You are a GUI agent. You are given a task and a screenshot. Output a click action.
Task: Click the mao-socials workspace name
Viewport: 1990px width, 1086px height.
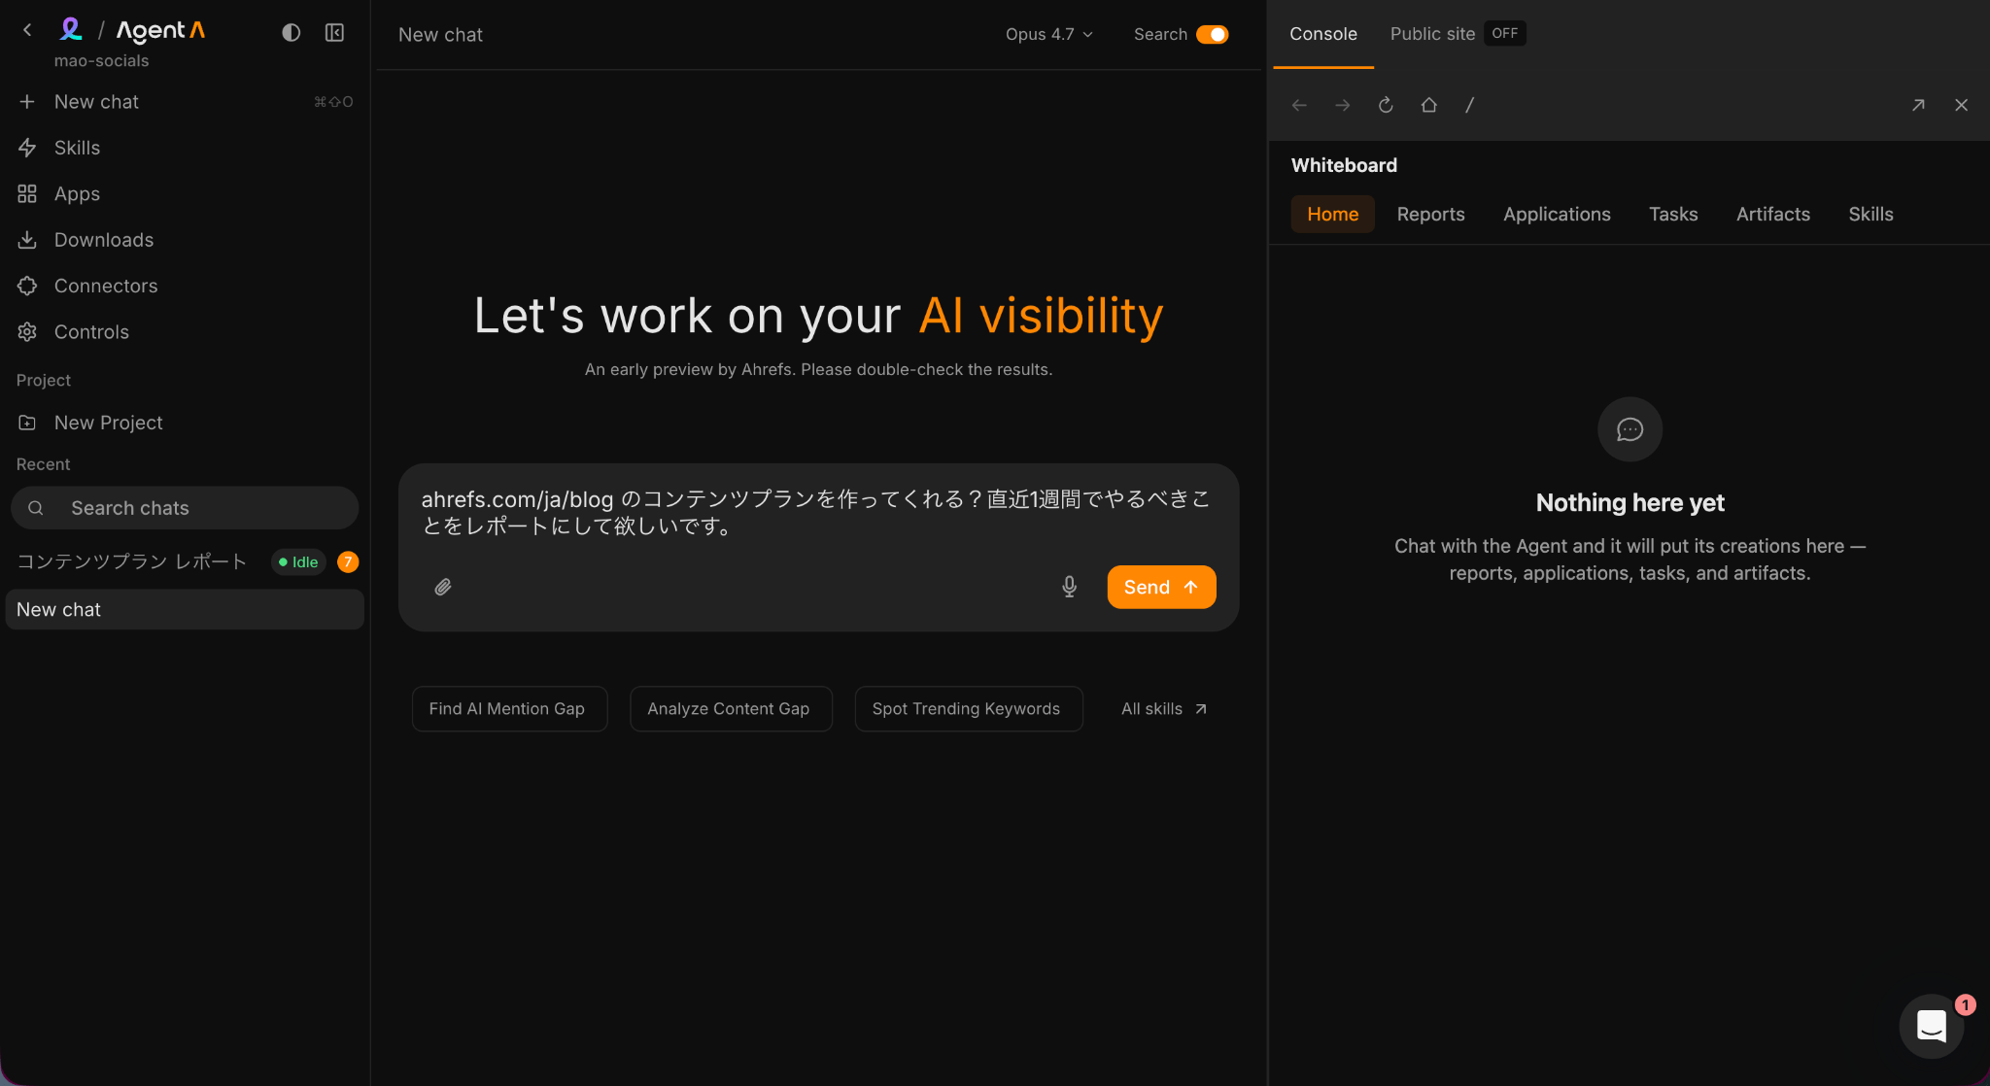tap(101, 61)
